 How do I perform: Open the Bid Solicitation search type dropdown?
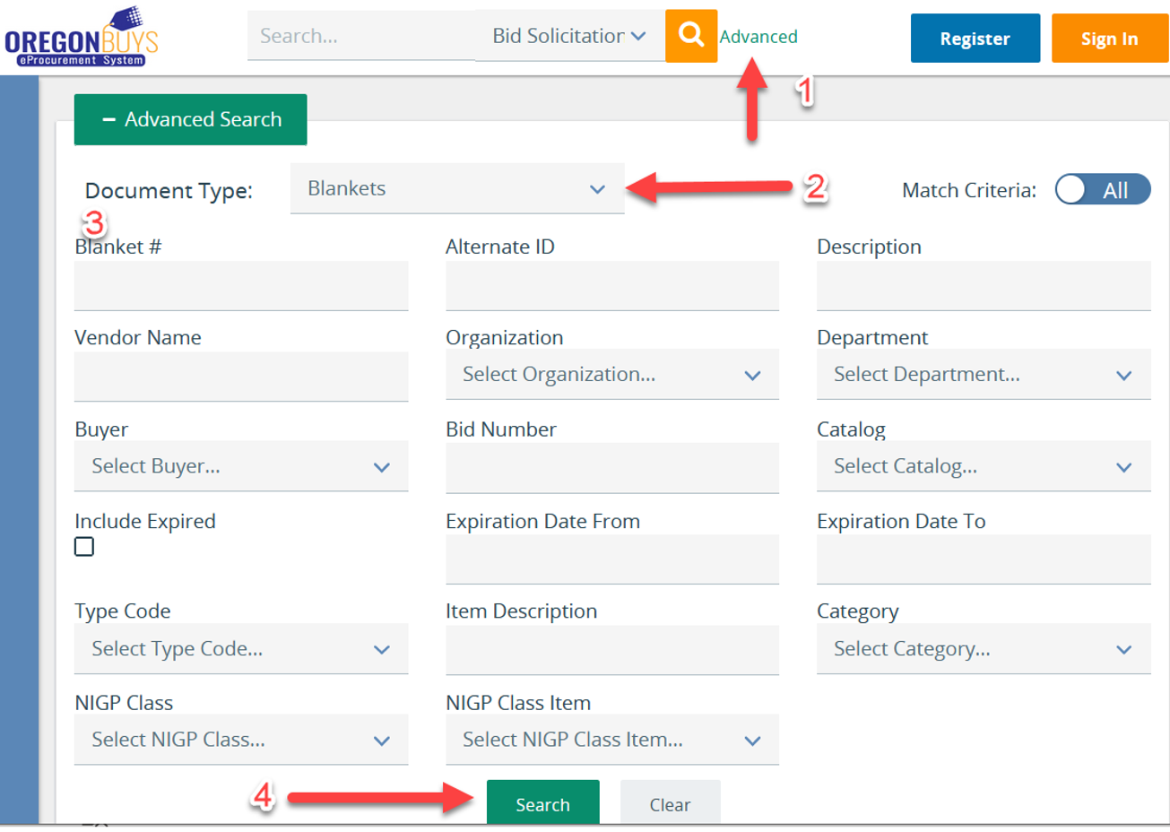pos(568,37)
